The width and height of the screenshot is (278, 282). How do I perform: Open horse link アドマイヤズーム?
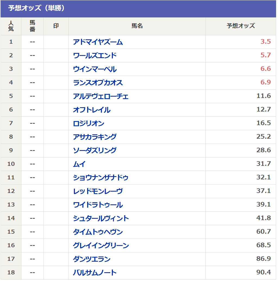tap(98, 42)
